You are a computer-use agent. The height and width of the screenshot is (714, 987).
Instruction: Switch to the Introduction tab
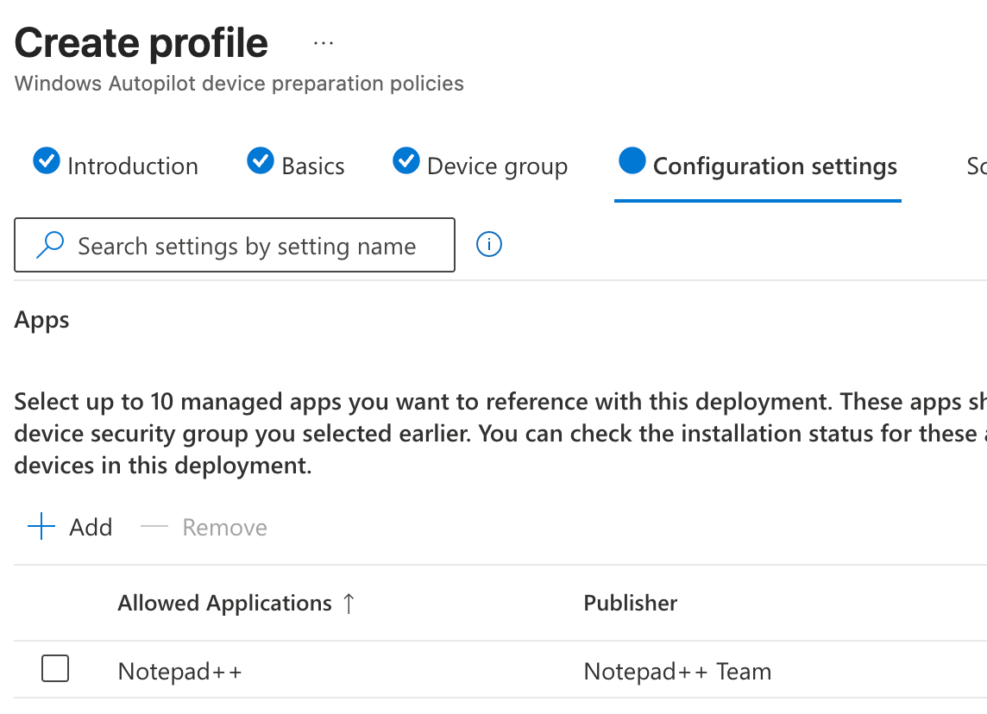[x=133, y=166]
